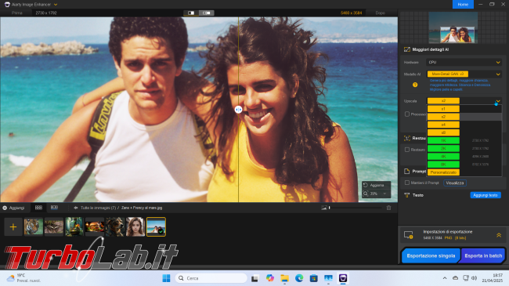The width and height of the screenshot is (509, 286).
Task: Select the tiger thumbnail
Action: (x=34, y=227)
